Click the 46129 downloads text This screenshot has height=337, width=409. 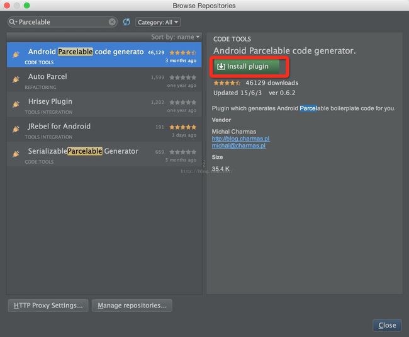[272, 83]
